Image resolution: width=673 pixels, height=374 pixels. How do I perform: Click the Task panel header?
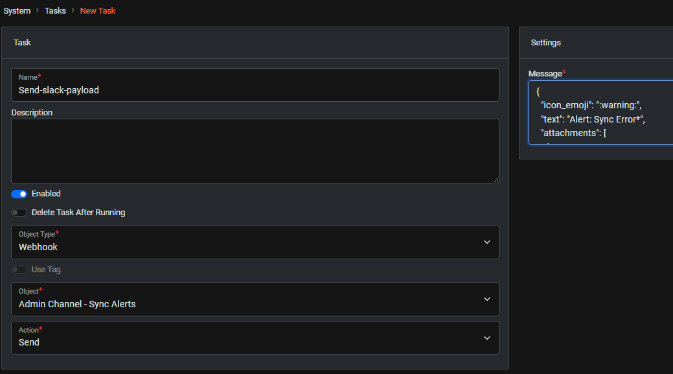[x=22, y=42]
